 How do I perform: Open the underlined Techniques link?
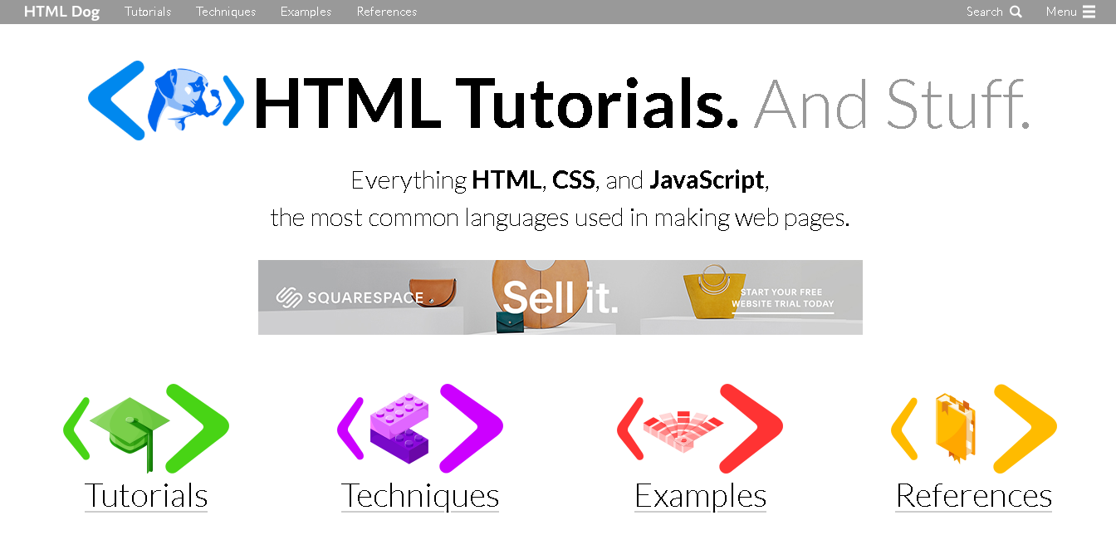(419, 496)
